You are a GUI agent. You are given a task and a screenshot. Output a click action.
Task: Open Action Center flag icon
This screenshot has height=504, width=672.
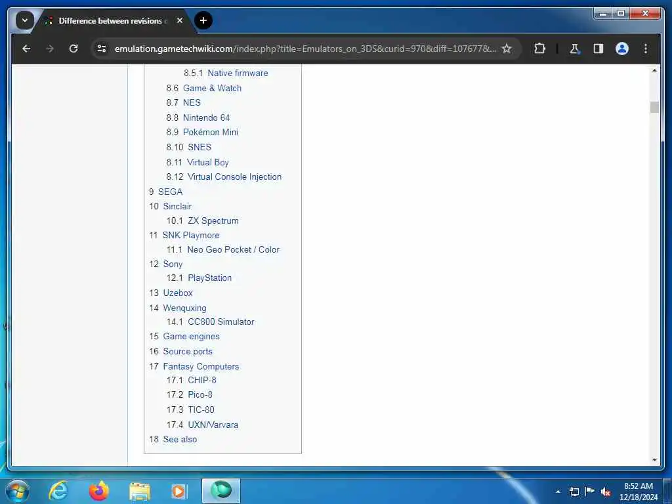(x=590, y=492)
